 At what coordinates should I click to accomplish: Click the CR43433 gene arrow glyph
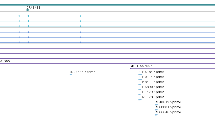click(28, 10)
